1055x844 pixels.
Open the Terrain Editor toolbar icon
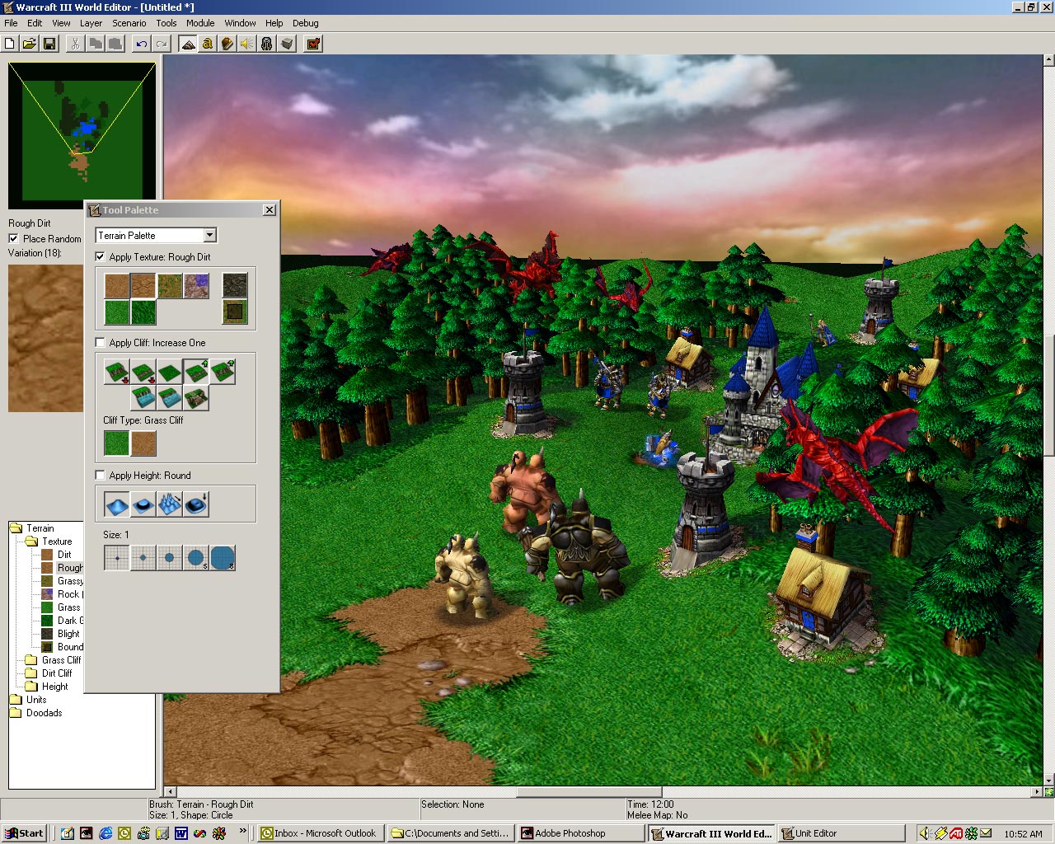coord(188,44)
